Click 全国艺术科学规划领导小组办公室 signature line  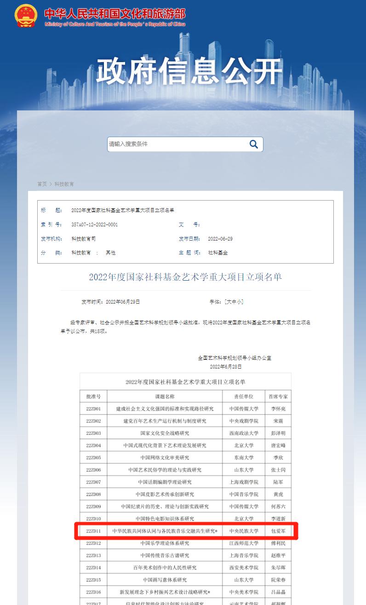click(x=234, y=357)
